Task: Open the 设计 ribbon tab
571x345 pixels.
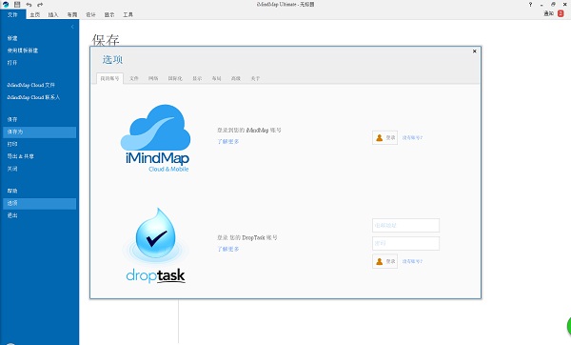Action: coord(90,14)
